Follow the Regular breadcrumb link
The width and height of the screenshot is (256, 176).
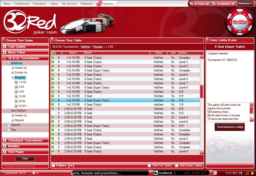(x=98, y=47)
